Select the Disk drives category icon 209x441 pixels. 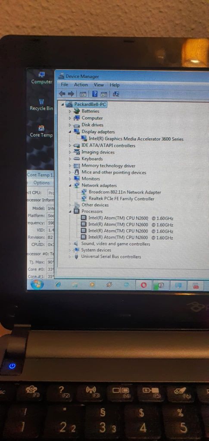pos(77,125)
